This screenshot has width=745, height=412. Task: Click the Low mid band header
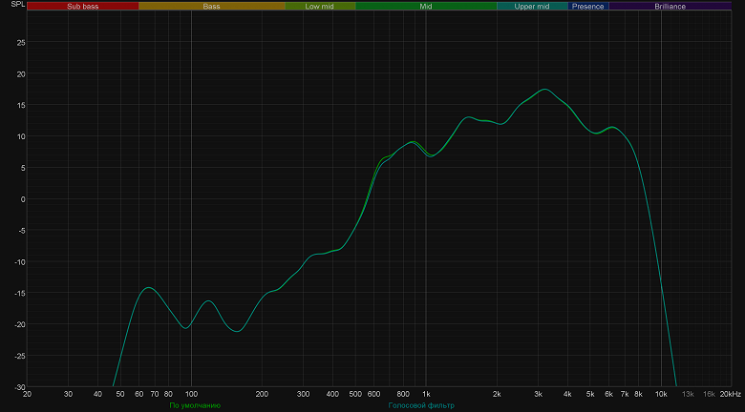click(x=320, y=6)
